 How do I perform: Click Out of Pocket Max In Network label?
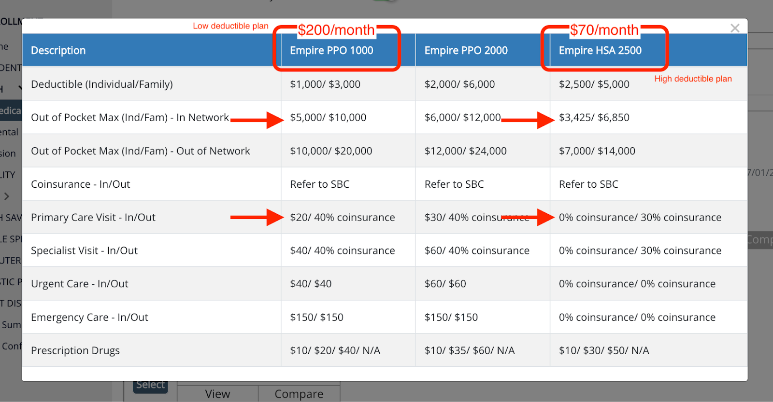pos(130,117)
